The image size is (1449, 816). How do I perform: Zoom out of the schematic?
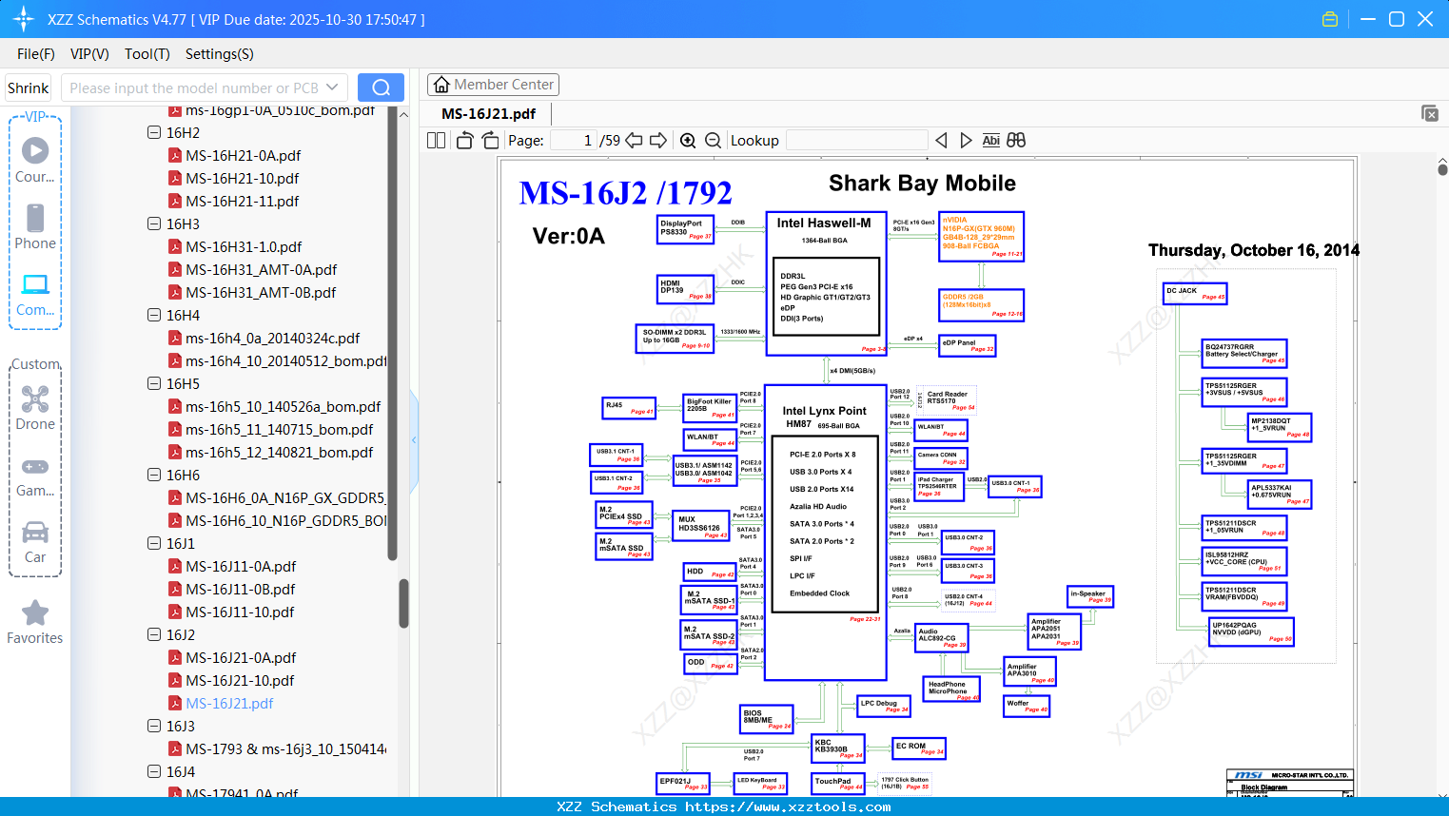[713, 141]
